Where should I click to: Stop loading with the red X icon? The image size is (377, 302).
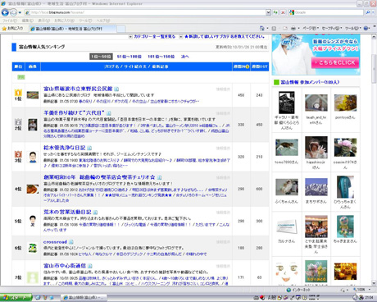pos(283,12)
